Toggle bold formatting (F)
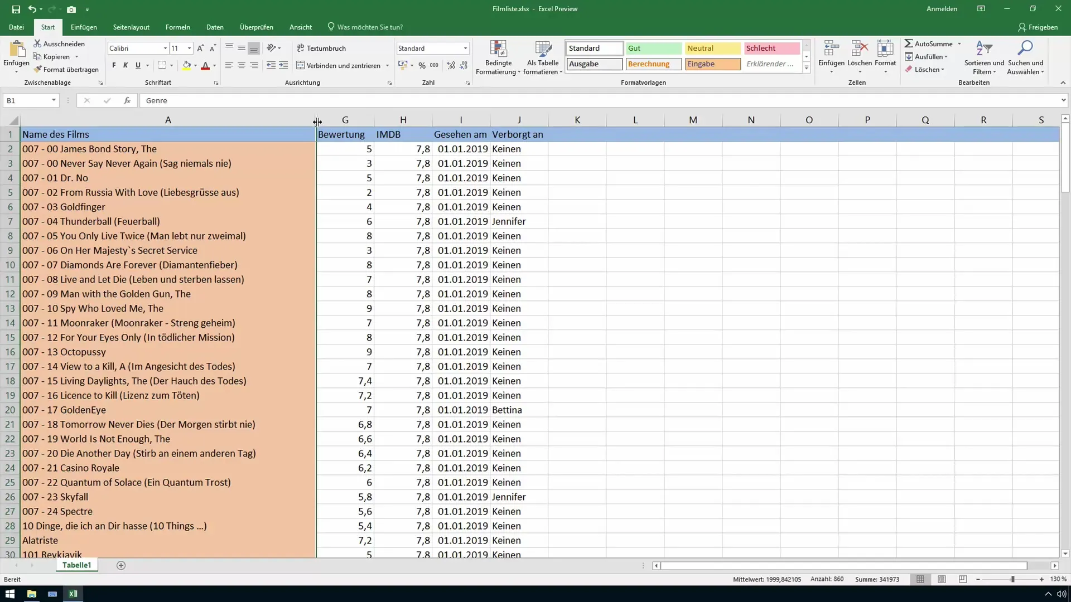This screenshot has width=1071, height=602. tap(114, 65)
